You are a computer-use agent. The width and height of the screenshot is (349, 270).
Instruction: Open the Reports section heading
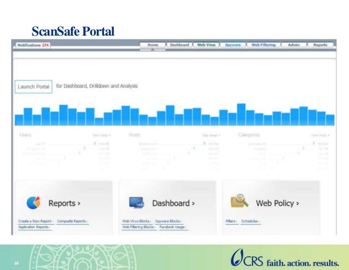pos(65,203)
